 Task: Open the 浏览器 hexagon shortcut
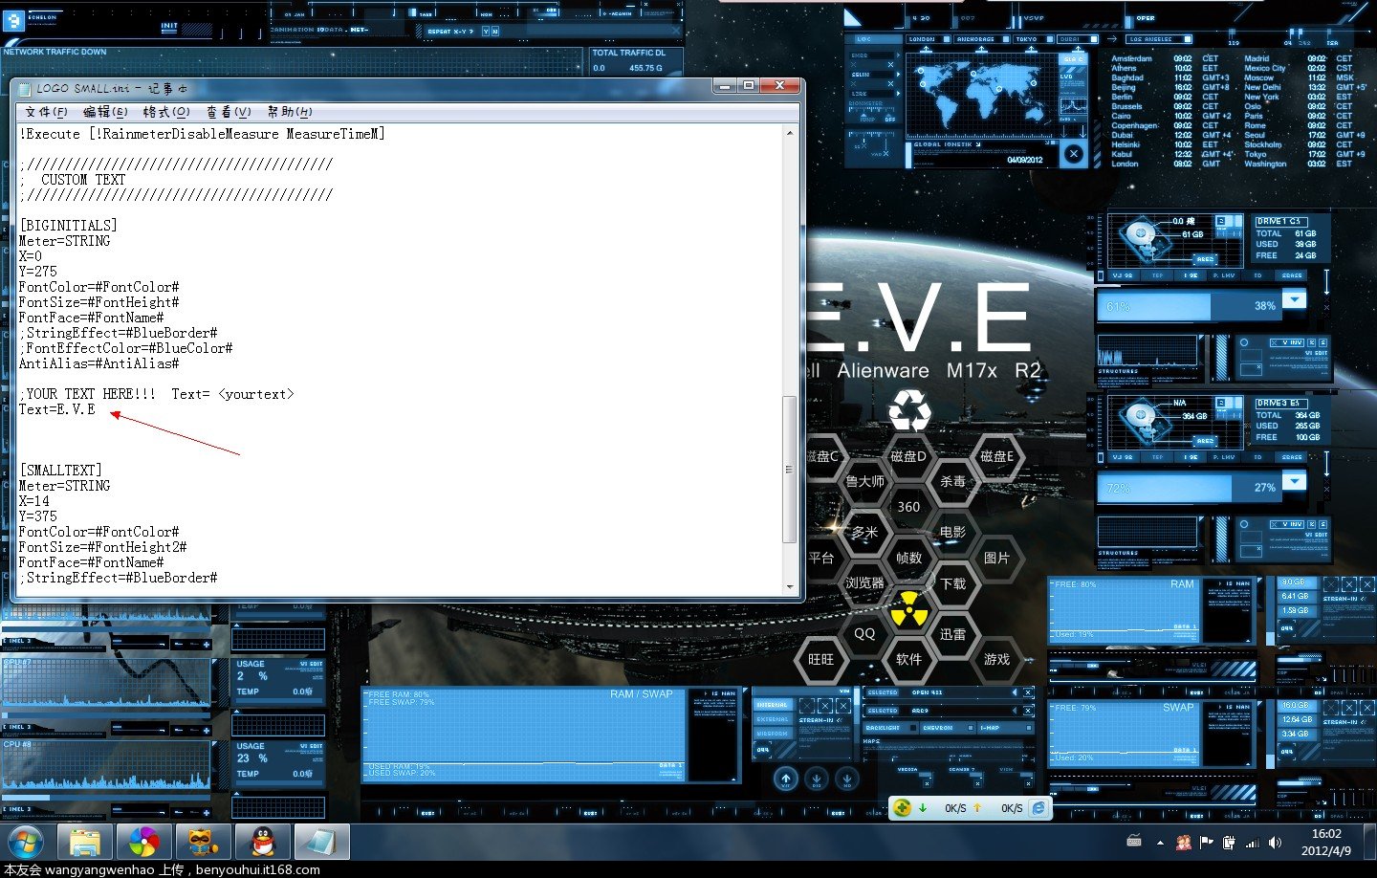pyautogui.click(x=864, y=582)
